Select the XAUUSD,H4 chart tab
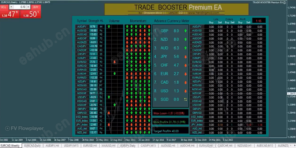 tap(108, 145)
